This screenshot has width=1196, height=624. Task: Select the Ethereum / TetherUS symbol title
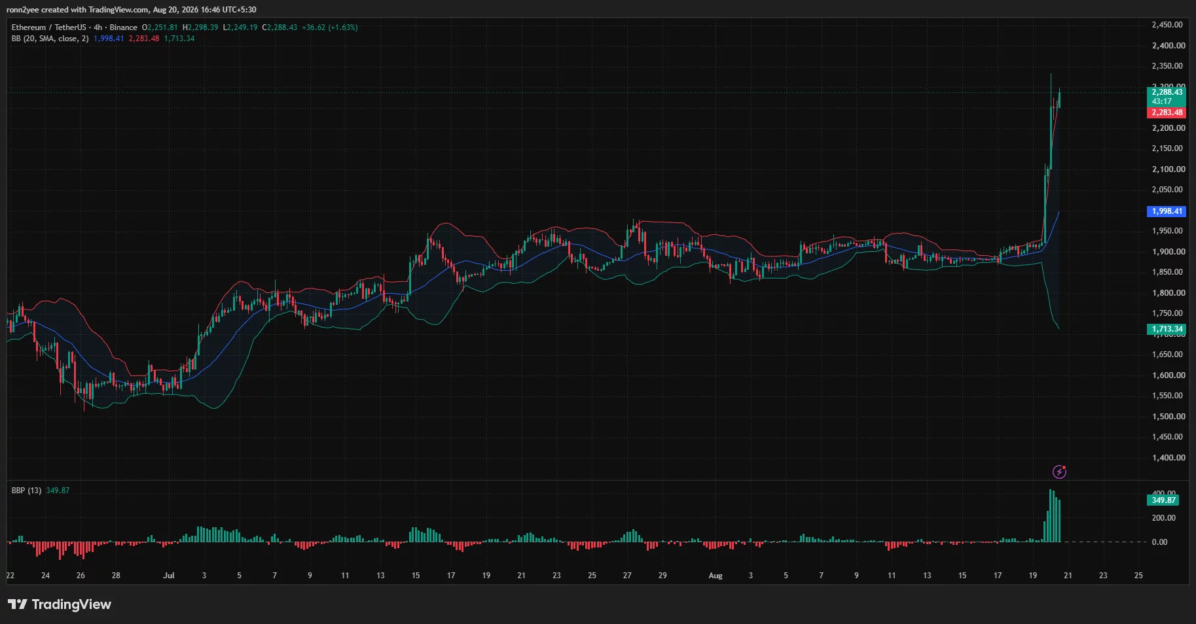pos(48,27)
